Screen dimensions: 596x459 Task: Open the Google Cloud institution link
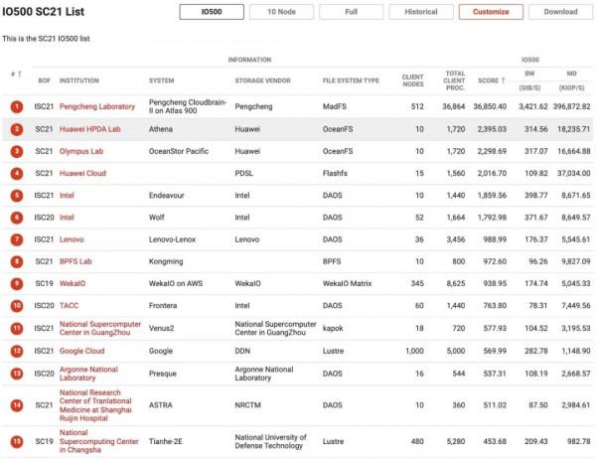86,350
